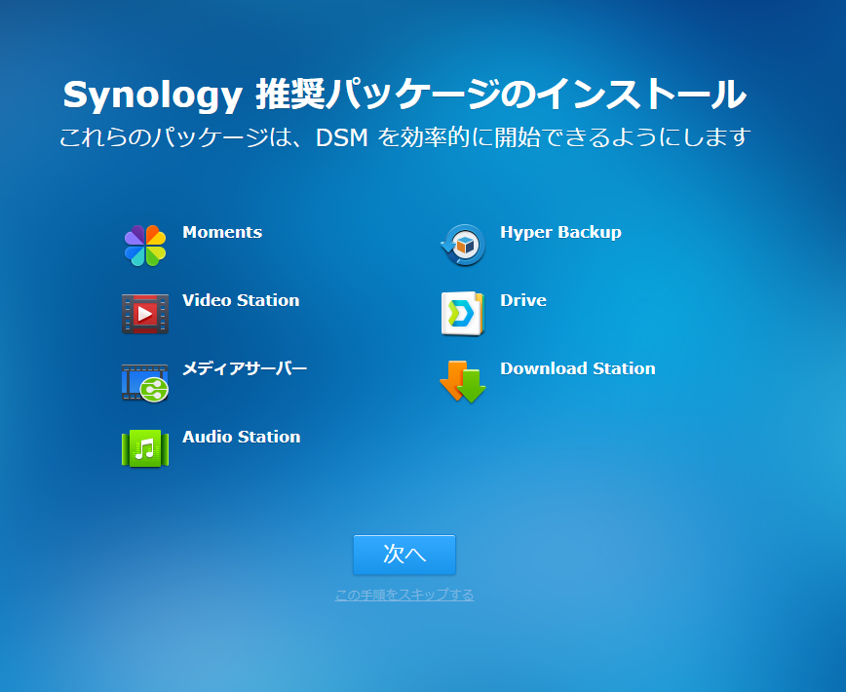Viewport: 846px width, 692px height.
Task: Click the Audio Station music note icon
Action: click(x=145, y=448)
